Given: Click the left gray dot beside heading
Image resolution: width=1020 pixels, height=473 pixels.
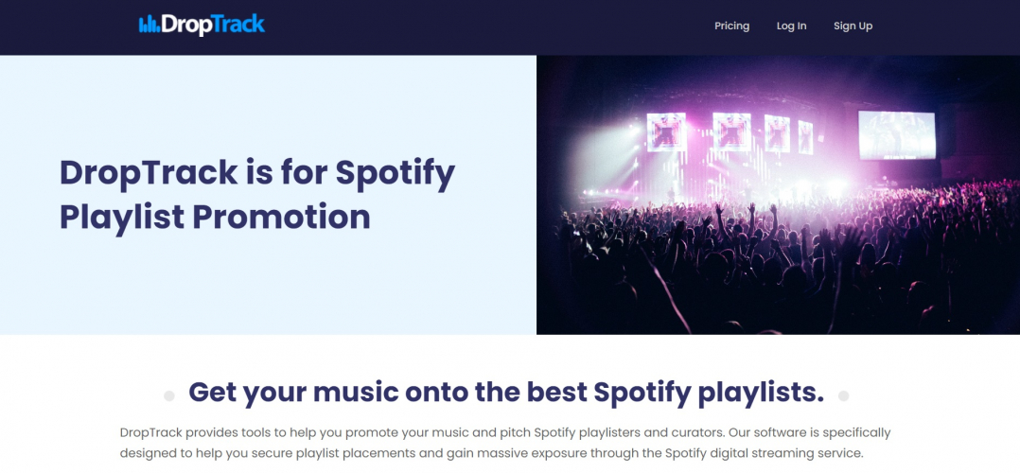Looking at the screenshot, I should tap(169, 395).
